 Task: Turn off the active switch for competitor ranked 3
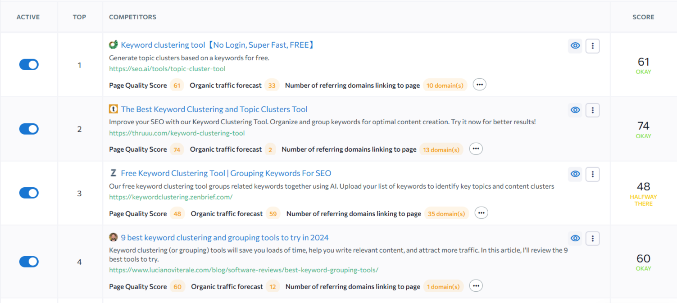[x=29, y=193]
